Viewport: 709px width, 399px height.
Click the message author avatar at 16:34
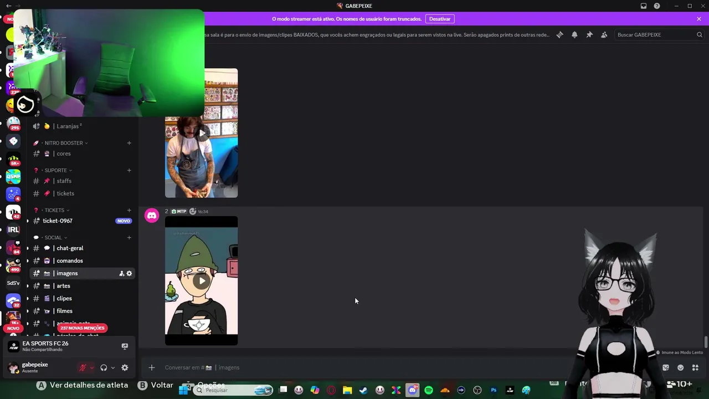click(x=152, y=216)
